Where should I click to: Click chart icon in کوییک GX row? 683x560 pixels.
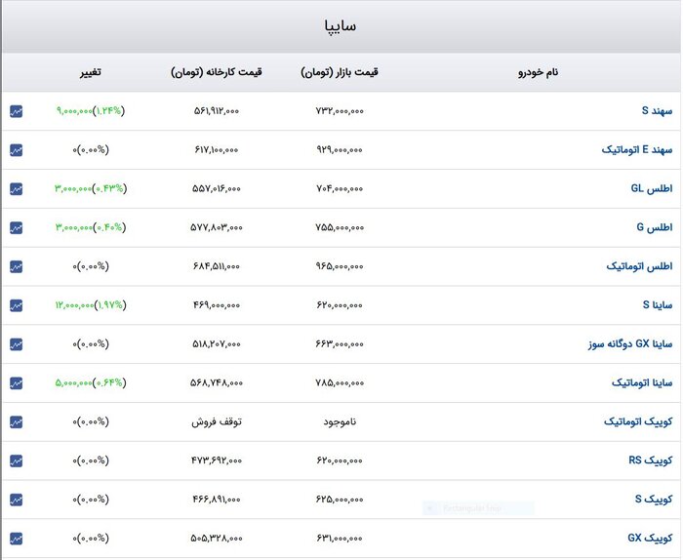click(16, 539)
